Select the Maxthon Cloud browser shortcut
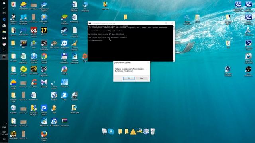The width and height of the screenshot is (255, 143). coord(44,110)
